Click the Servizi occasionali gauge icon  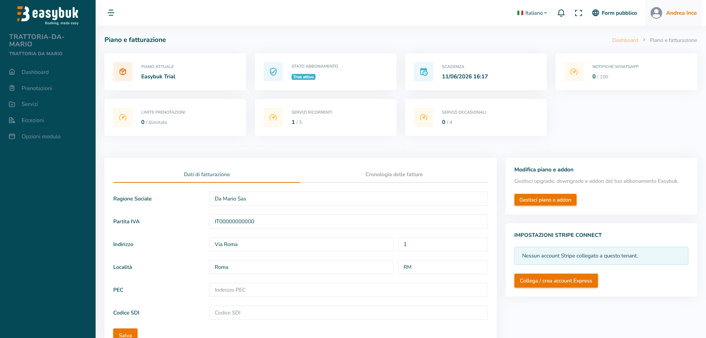pos(424,117)
